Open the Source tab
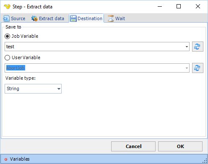 [14, 18]
